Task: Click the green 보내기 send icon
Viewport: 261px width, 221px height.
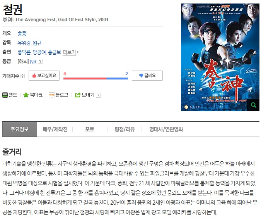Action: pyautogui.click(x=78, y=95)
